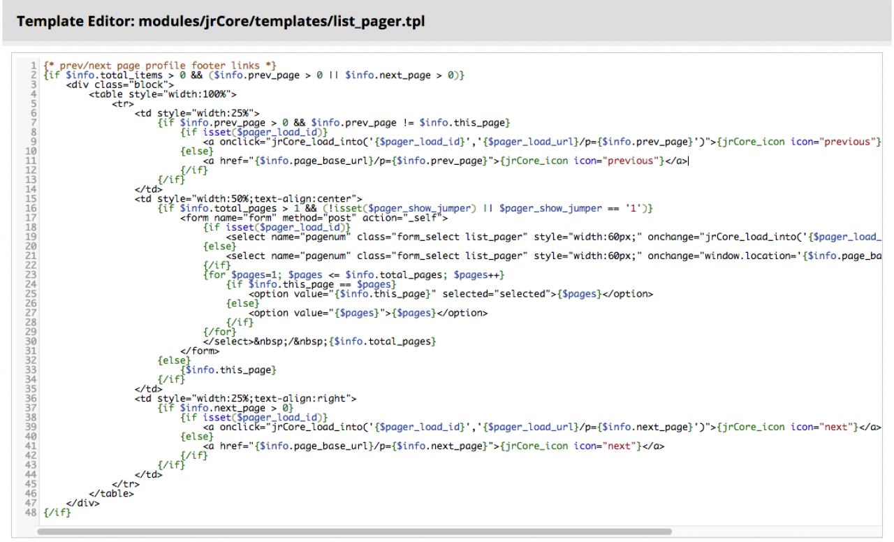
Task: Click line number 1 in the gutter
Action: tap(34, 65)
